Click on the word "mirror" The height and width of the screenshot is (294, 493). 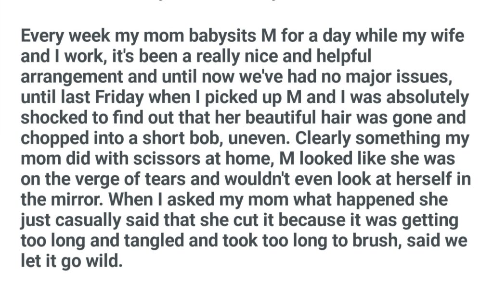pyautogui.click(x=74, y=199)
